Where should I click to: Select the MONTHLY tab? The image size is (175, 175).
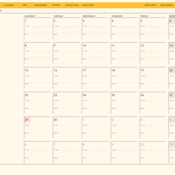pyautogui.click(x=56, y=5)
